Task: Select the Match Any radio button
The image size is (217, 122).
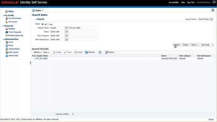Action: click(x=48, y=24)
